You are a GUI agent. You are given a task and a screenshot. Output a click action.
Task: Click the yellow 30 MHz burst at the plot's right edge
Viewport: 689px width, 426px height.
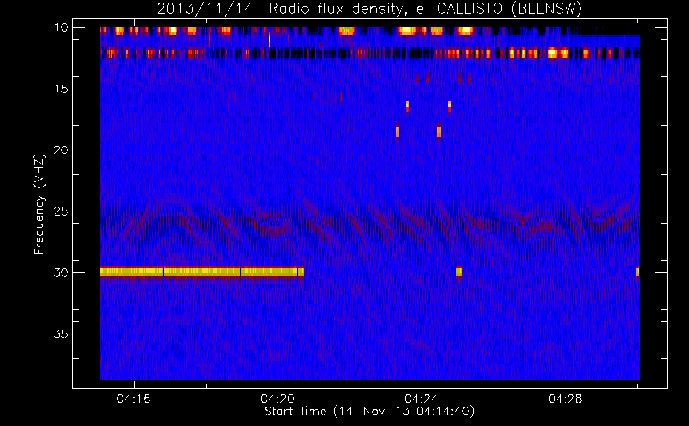[x=637, y=272]
